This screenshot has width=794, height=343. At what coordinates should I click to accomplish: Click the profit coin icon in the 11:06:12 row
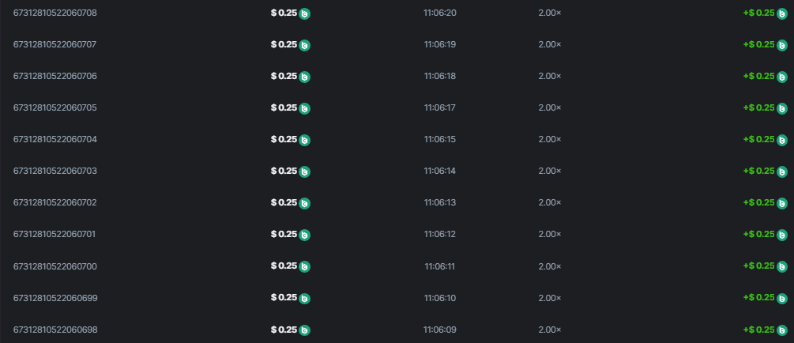pyautogui.click(x=781, y=235)
